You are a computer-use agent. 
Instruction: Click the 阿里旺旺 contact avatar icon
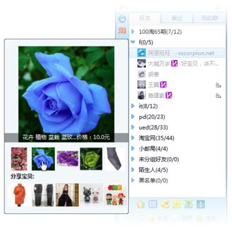[142, 53]
